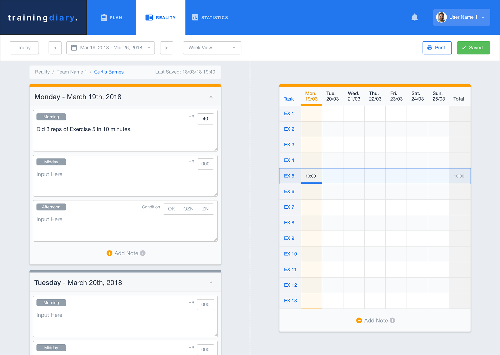Edit Monday Morning HR field showing 40
This screenshot has width=500, height=355.
pos(205,119)
